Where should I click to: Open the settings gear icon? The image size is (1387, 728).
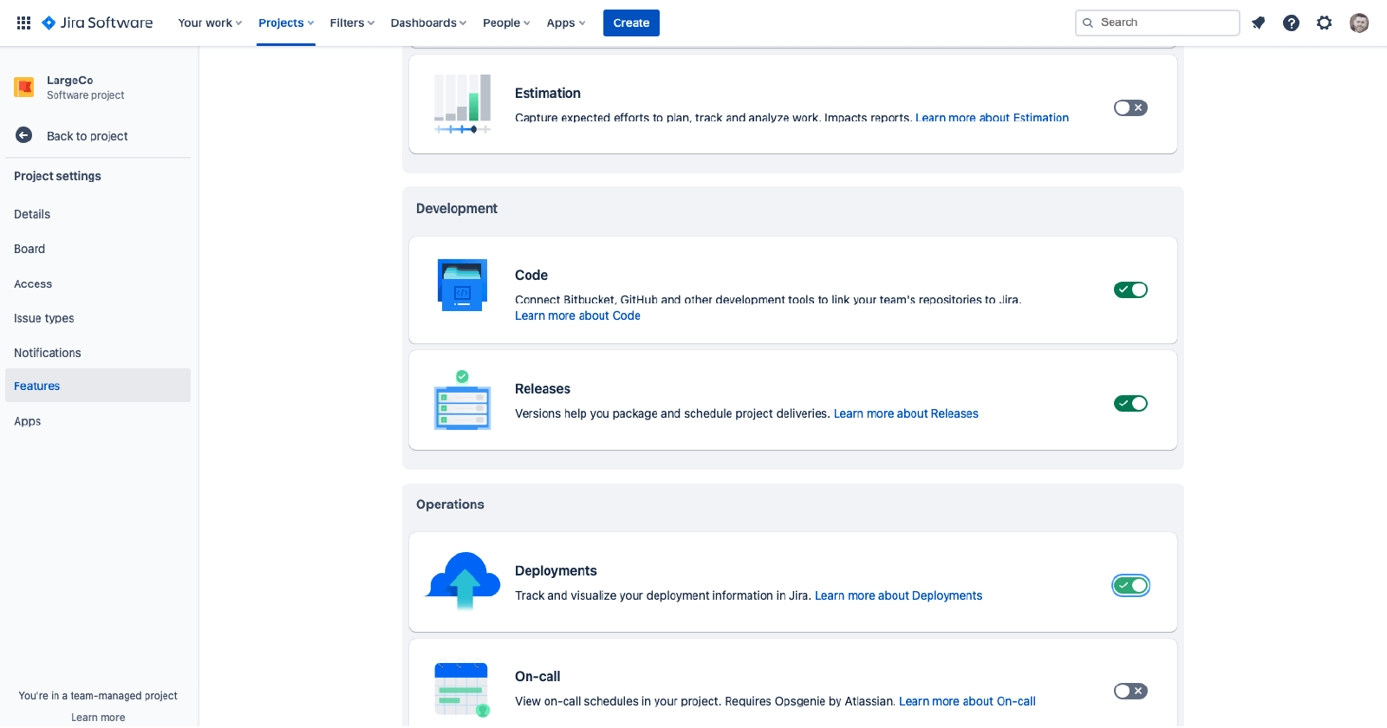(x=1324, y=23)
